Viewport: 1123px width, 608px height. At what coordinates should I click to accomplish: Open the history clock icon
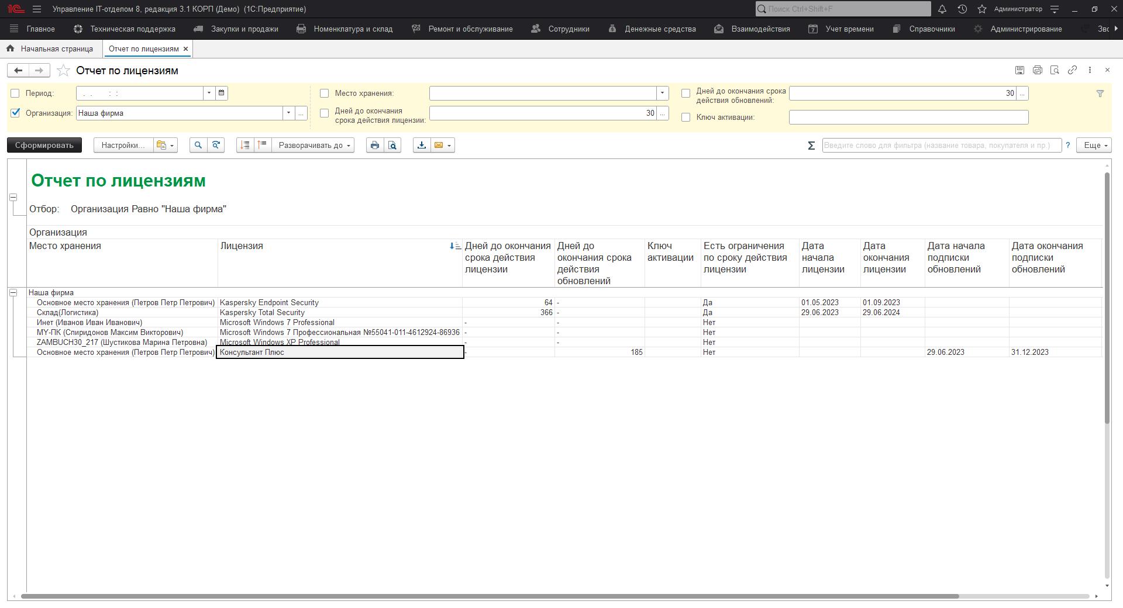(962, 9)
